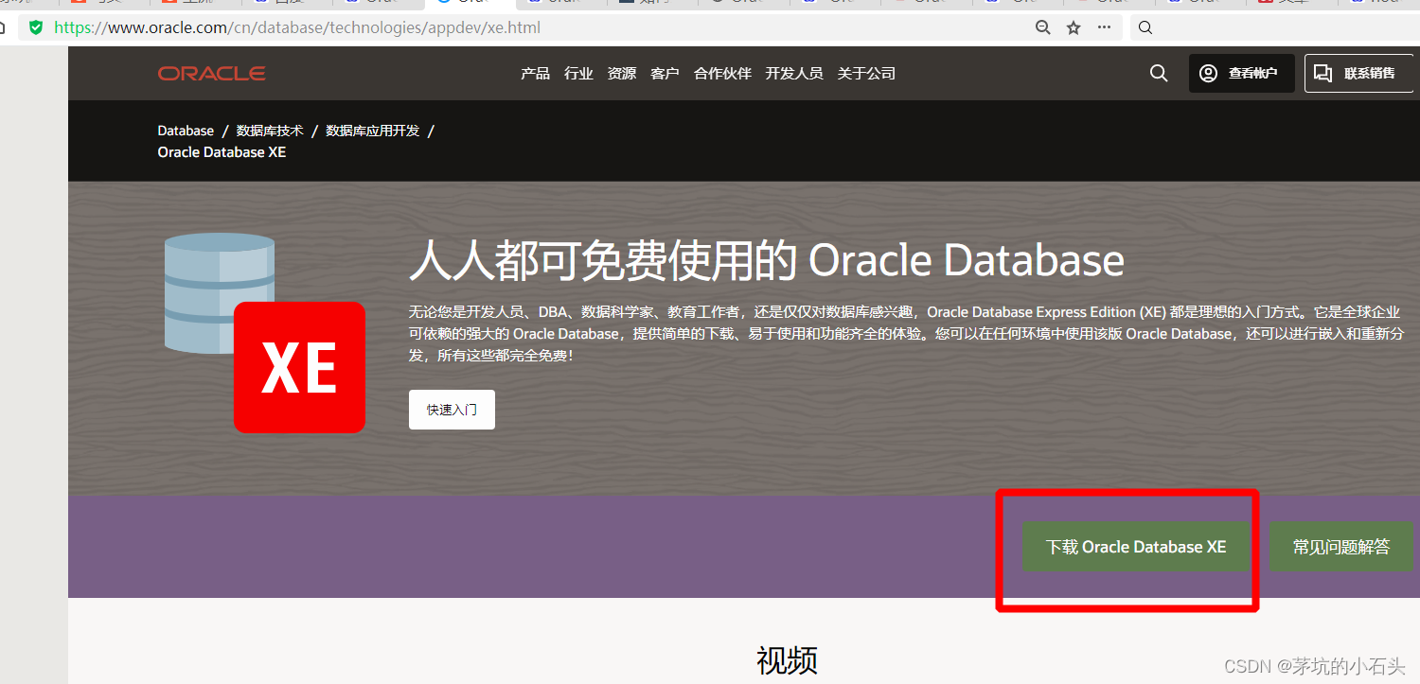Image resolution: width=1420 pixels, height=684 pixels.
Task: Follow the 数据库应用开发 breadcrumb link
Action: tap(372, 131)
